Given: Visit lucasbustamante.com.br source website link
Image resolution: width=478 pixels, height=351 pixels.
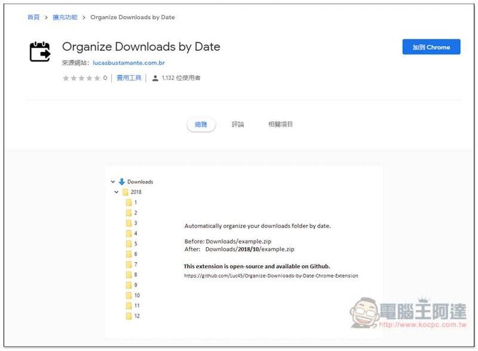Looking at the screenshot, I should [128, 63].
